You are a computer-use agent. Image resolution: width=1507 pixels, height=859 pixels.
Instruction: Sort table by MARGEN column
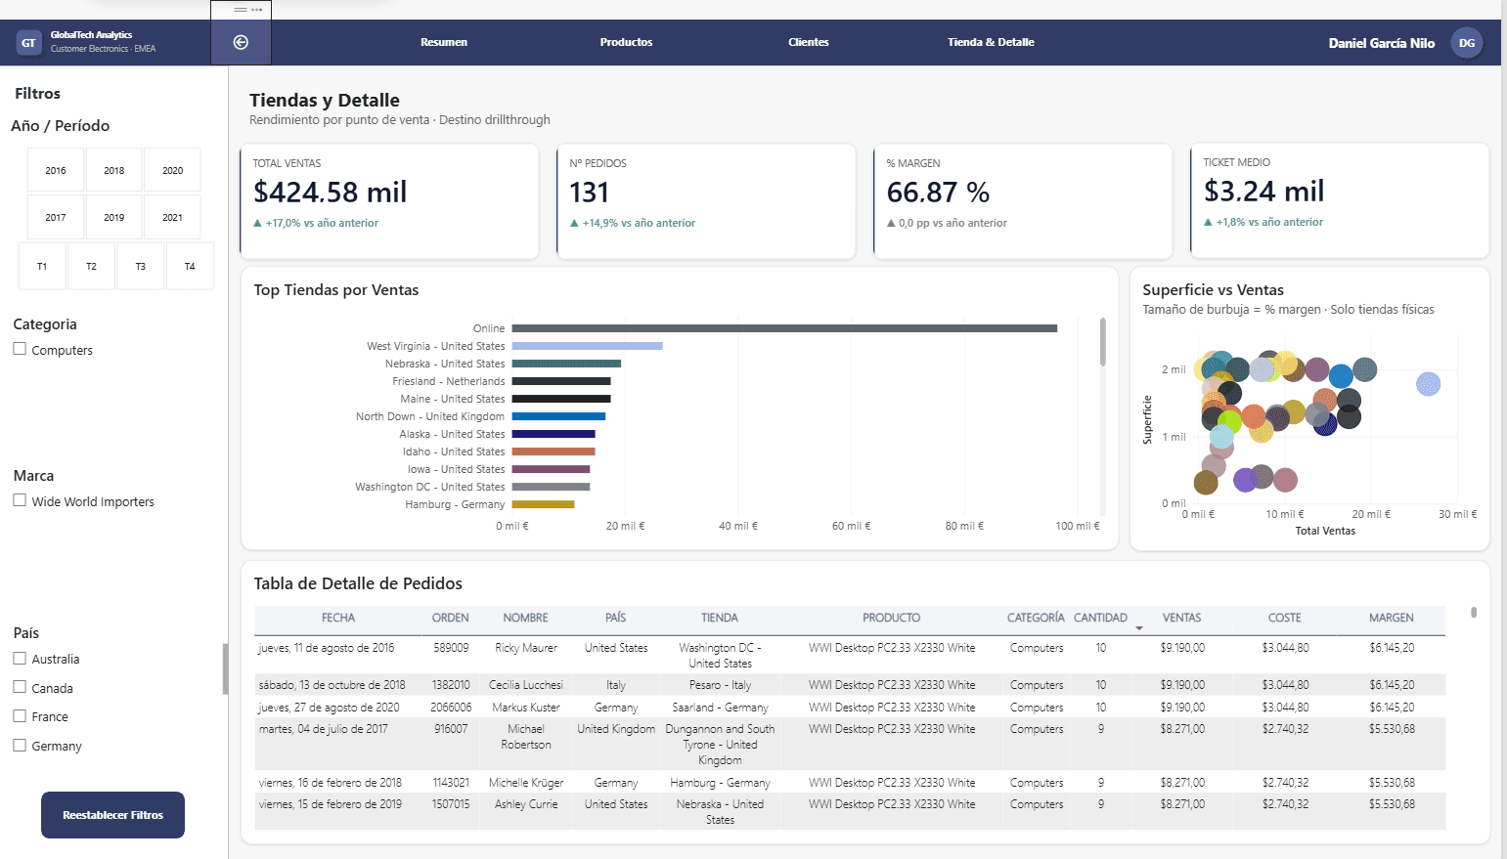pos(1392,618)
